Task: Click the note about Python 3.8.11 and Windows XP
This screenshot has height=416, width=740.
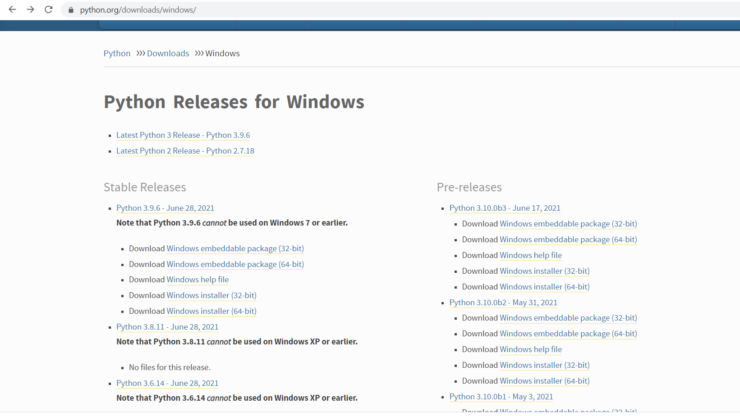Action: click(237, 342)
